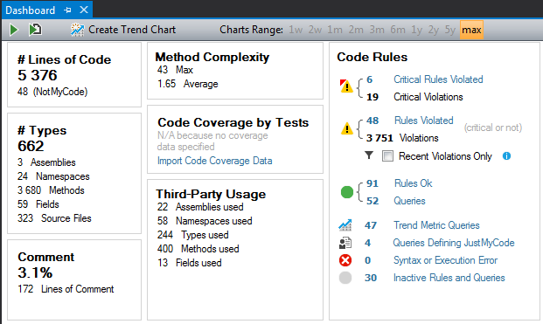543x324 pixels.
Task: Click the 3 751 Violations text
Action: coord(402,138)
